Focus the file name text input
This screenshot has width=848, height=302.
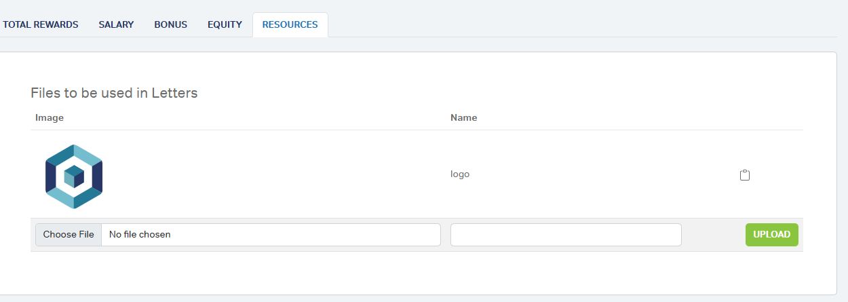click(566, 235)
